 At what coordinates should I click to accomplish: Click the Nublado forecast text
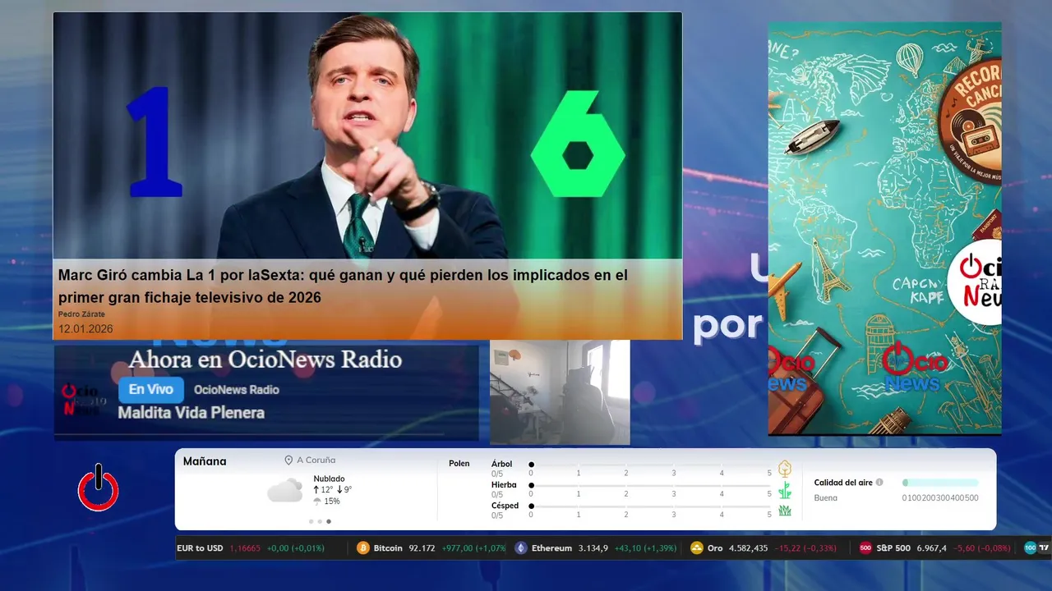pyautogui.click(x=329, y=479)
